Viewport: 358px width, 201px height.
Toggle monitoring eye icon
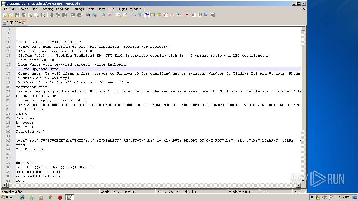click(x=178, y=15)
